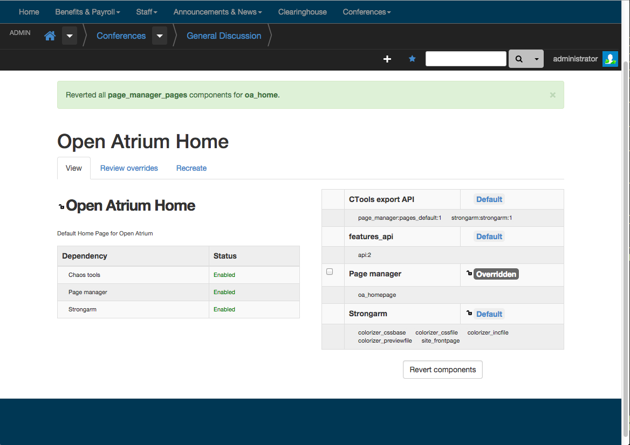
Task: Open the Recreate tab
Action: [191, 168]
